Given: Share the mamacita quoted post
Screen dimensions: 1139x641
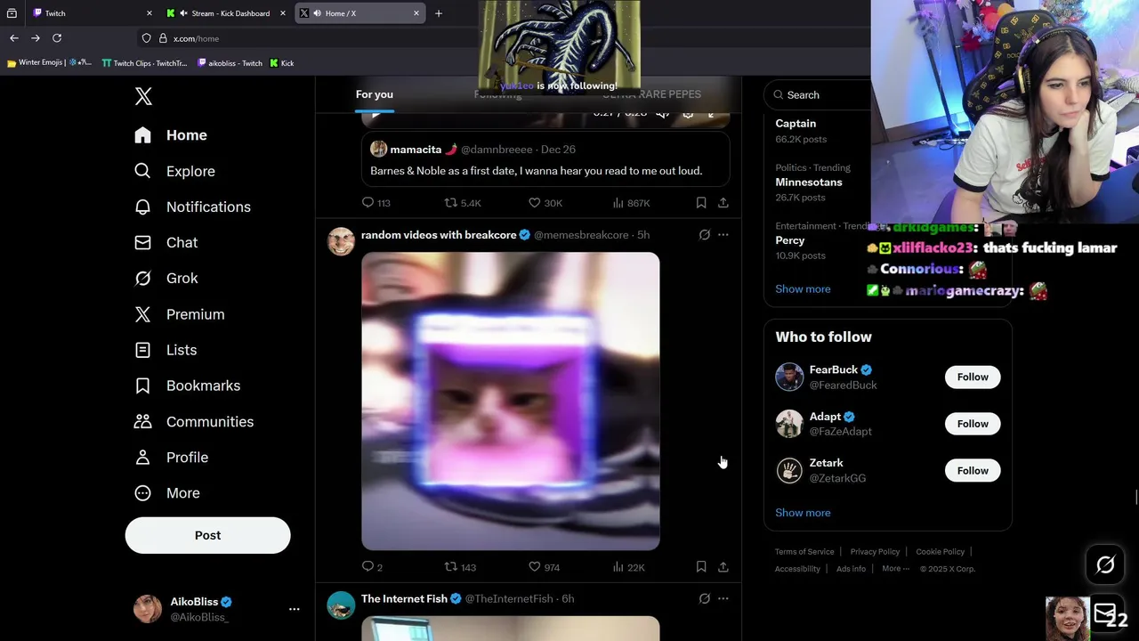Looking at the screenshot, I should [x=723, y=203].
